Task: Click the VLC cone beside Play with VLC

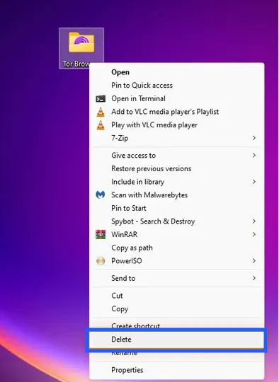Action: 101,125
